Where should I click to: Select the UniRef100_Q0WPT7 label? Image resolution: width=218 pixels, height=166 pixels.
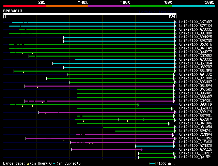tap(196, 52)
